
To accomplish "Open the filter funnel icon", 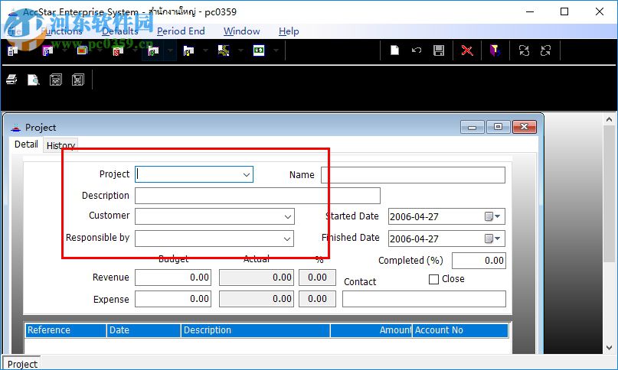I will point(495,50).
